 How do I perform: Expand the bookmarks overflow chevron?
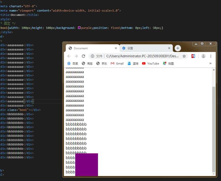(x=210, y=63)
